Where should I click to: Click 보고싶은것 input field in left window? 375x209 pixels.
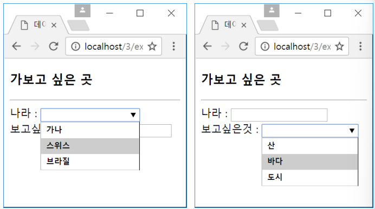(156, 131)
